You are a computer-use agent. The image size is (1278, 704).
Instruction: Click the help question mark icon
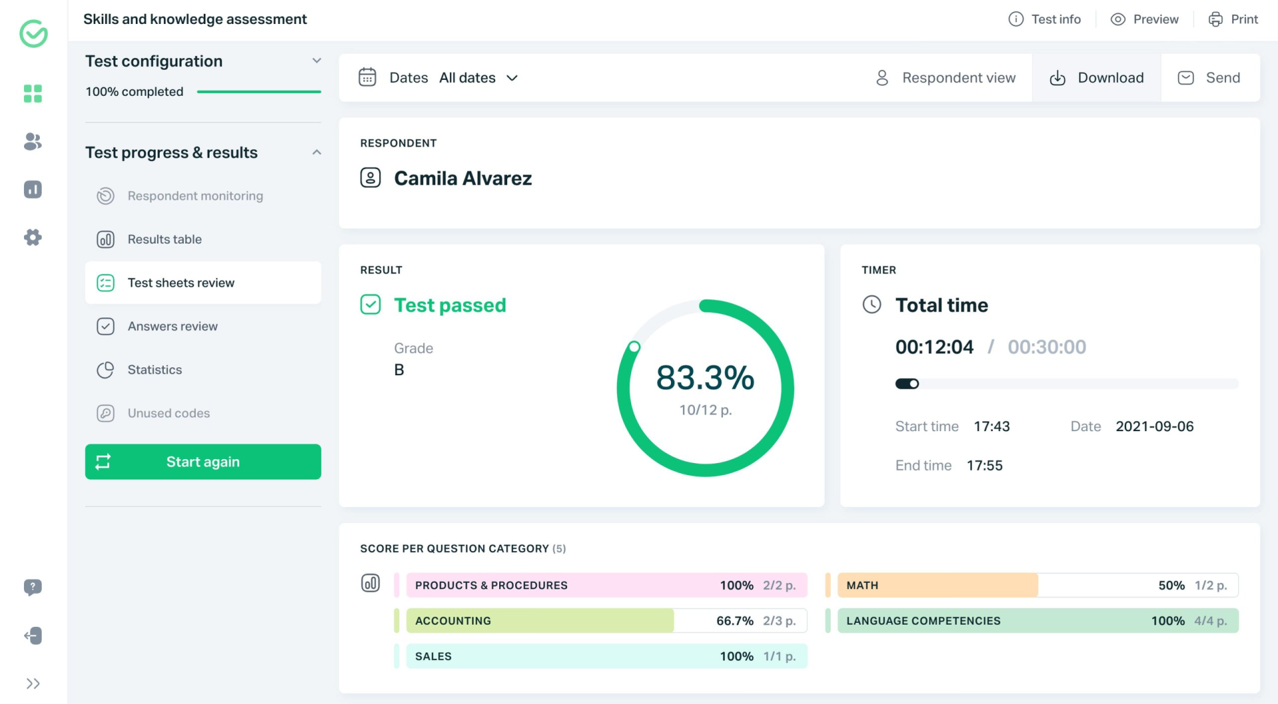coord(33,587)
